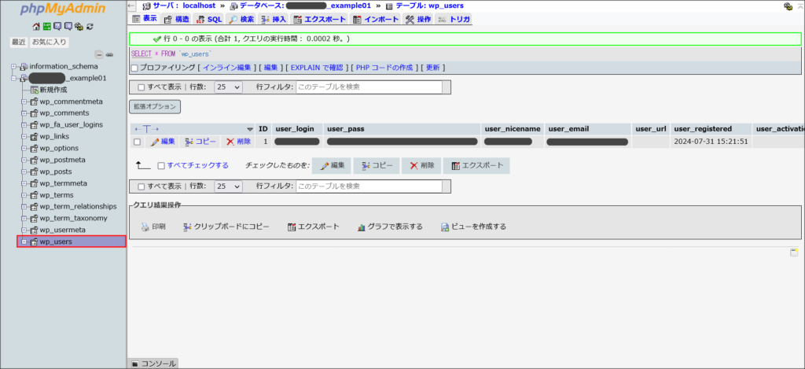Tick lower すべて表示 checkbox
The width and height of the screenshot is (805, 369).
point(142,186)
